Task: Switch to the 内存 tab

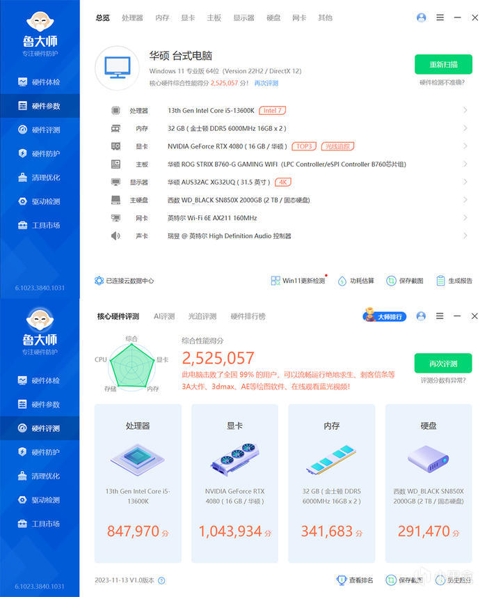Action: point(162,17)
